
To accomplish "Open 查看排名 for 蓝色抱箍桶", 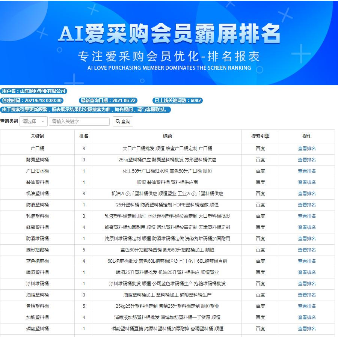I will tap(306, 261).
